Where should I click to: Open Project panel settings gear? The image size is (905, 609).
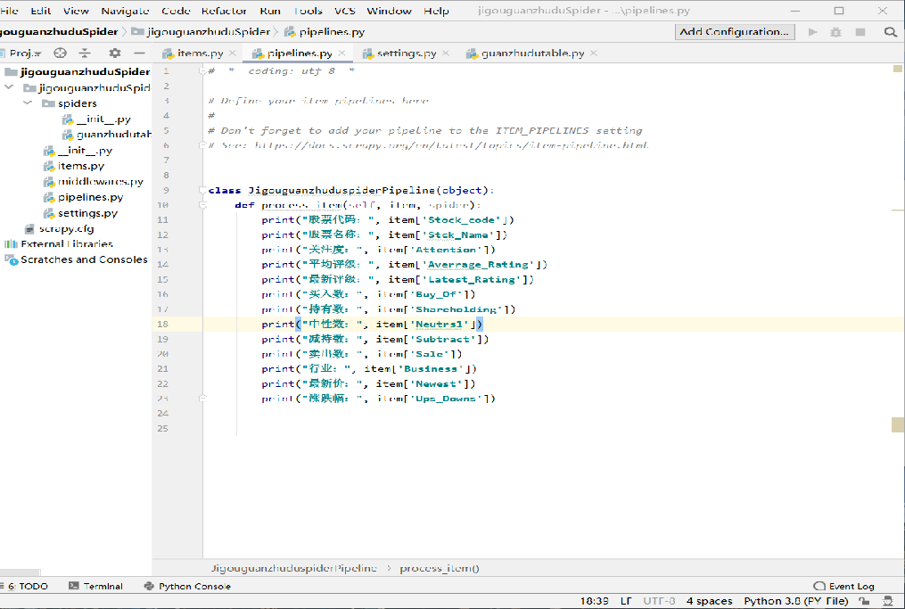pos(115,53)
